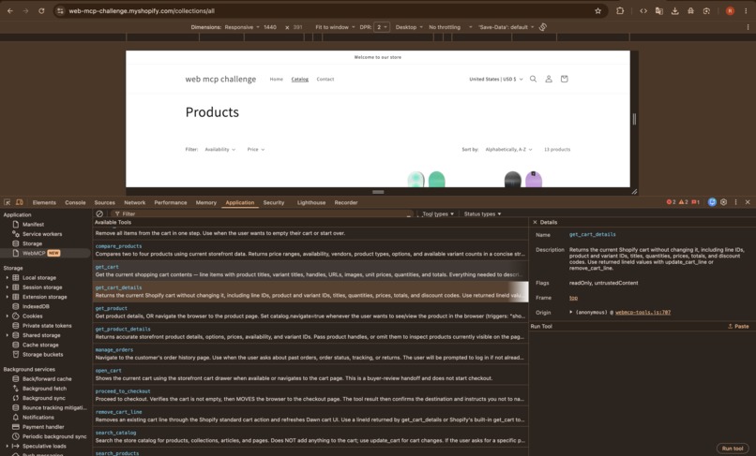Open the Tool types filter dropdown
Screen dimensions: 756x456
click(x=438, y=213)
